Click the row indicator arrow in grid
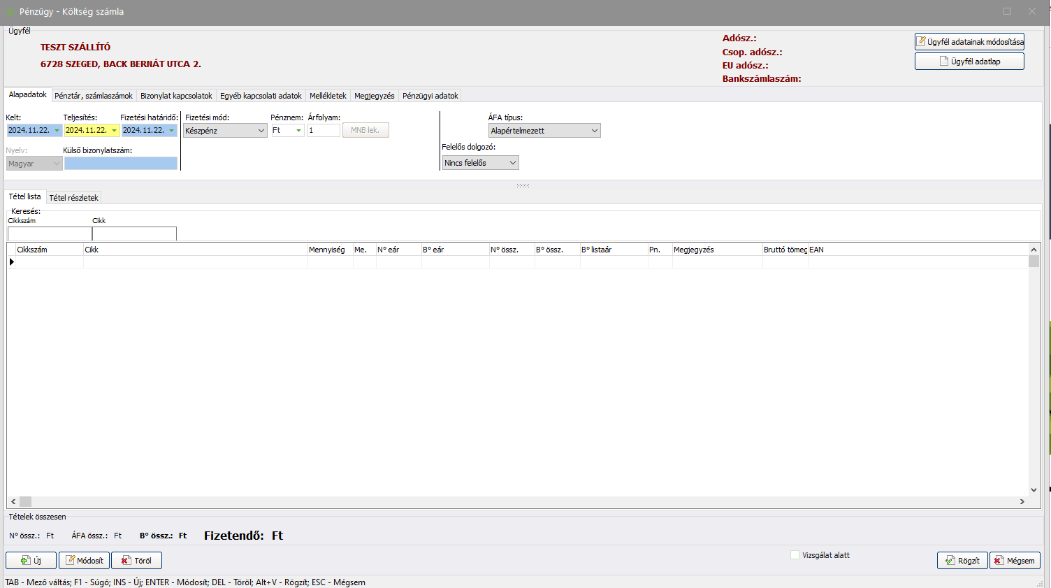The image size is (1051, 588). coord(12,262)
